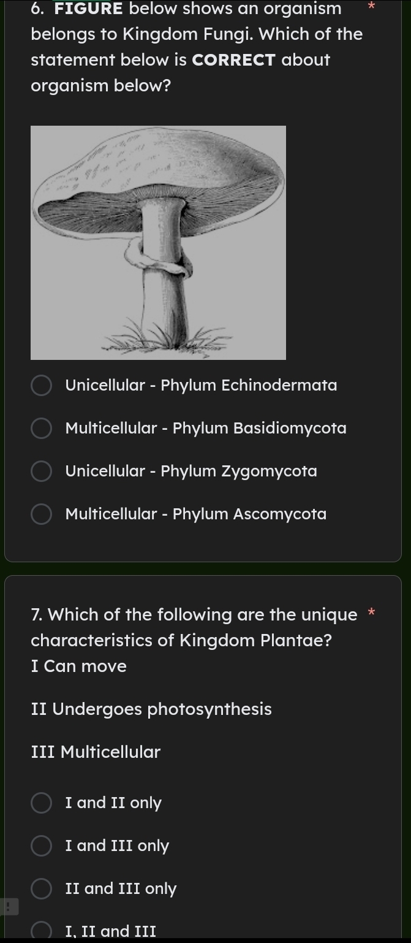Click the "II Undergoes photosynthesis" statement

(151, 709)
